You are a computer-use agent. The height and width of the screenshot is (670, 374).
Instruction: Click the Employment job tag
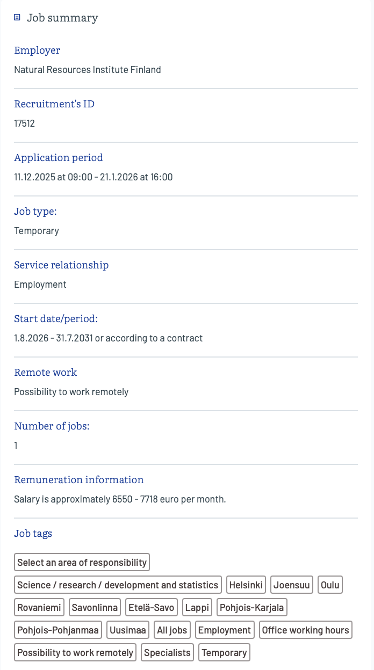(225, 630)
